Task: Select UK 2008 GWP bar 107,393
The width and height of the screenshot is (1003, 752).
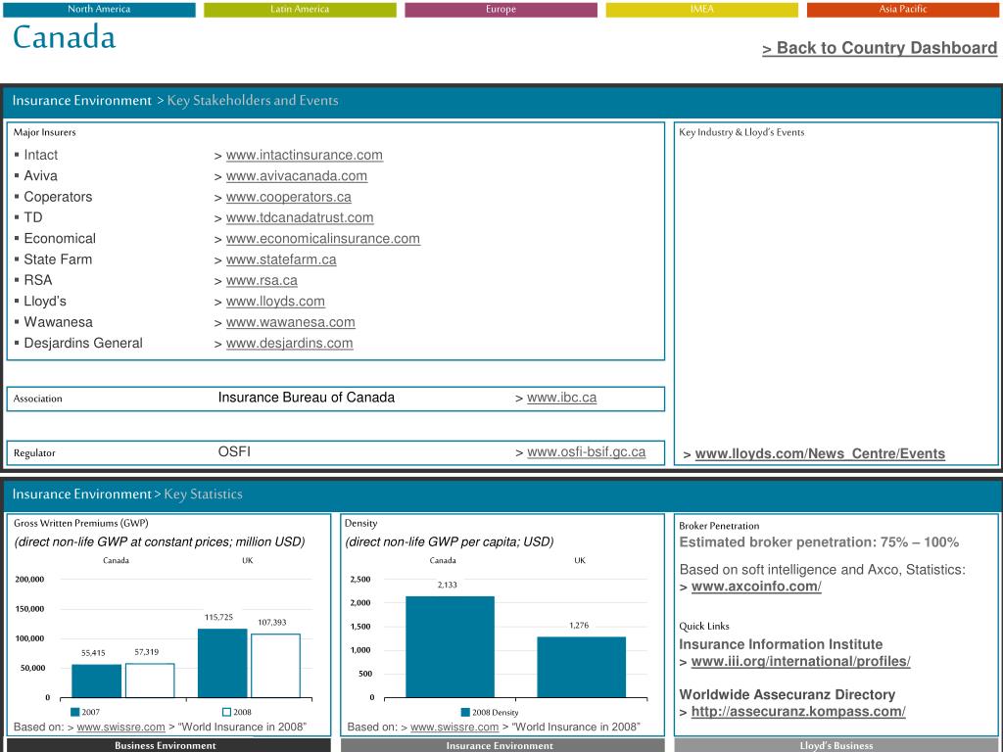Action: [x=275, y=666]
